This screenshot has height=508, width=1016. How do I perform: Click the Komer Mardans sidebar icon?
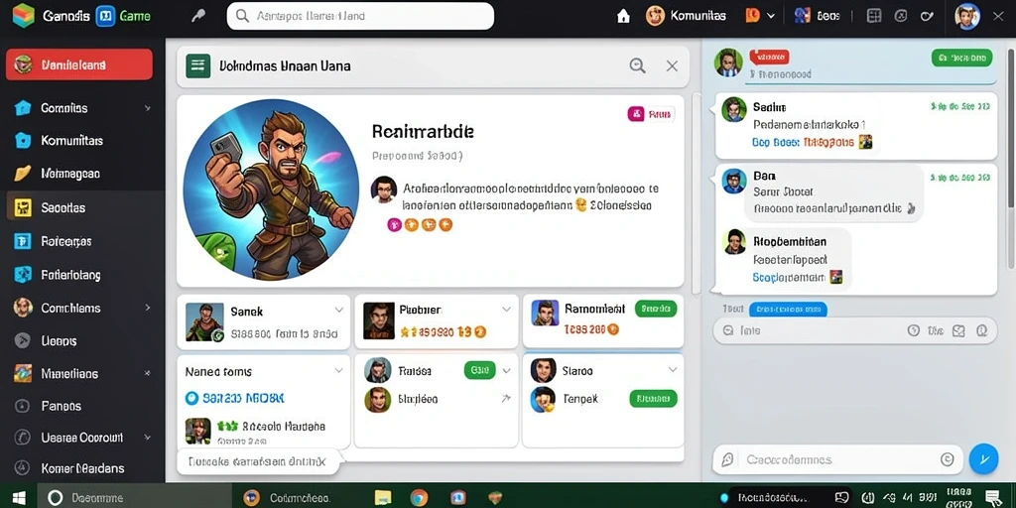click(x=23, y=468)
